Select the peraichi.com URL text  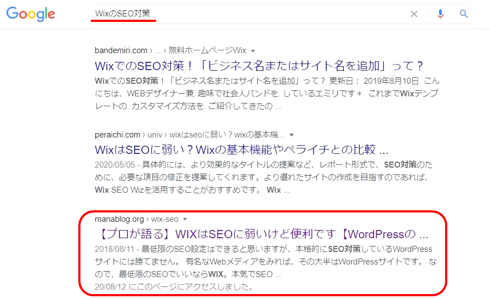[x=117, y=135]
